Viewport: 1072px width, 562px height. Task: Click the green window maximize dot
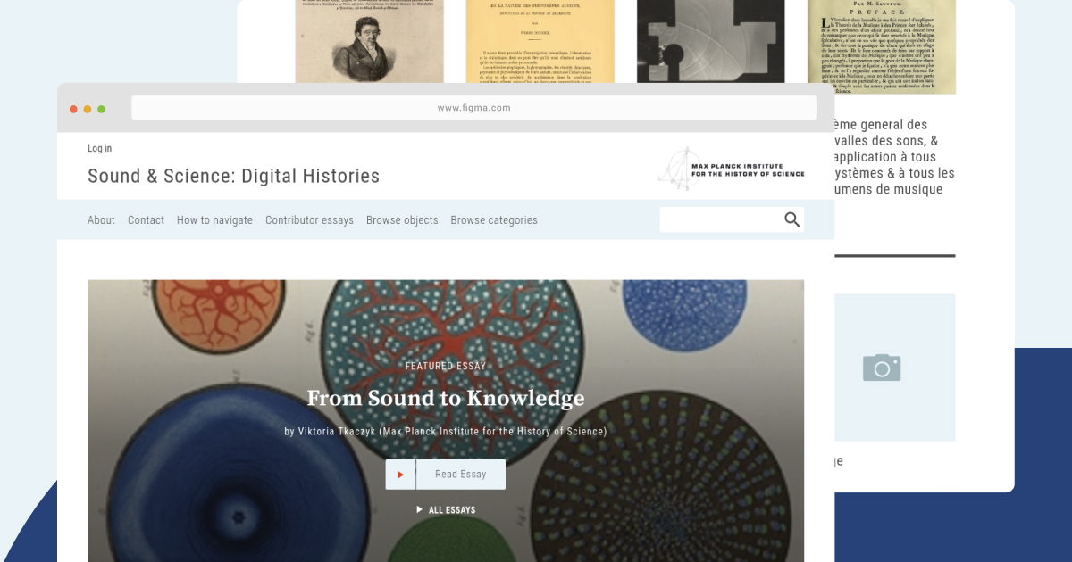click(x=102, y=109)
